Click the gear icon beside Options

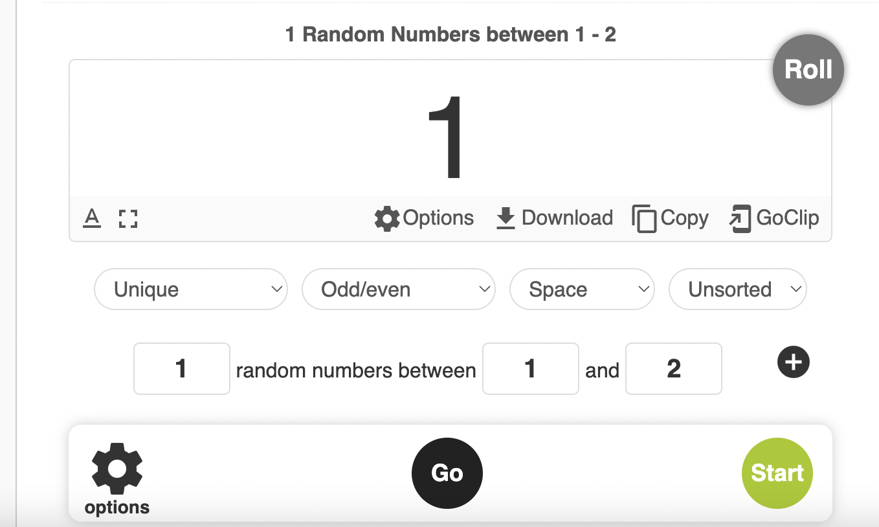(387, 219)
